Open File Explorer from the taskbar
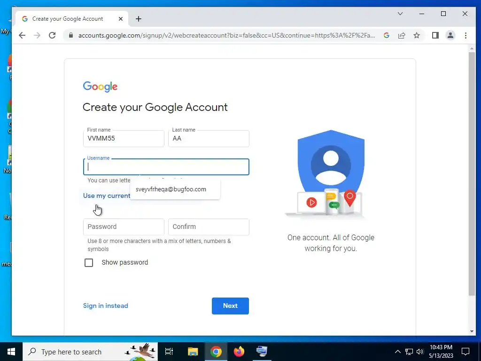The width and height of the screenshot is (481, 361). coord(193,352)
